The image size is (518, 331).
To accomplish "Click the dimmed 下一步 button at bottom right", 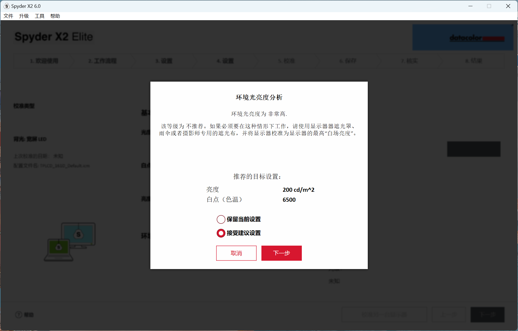I will point(487,315).
